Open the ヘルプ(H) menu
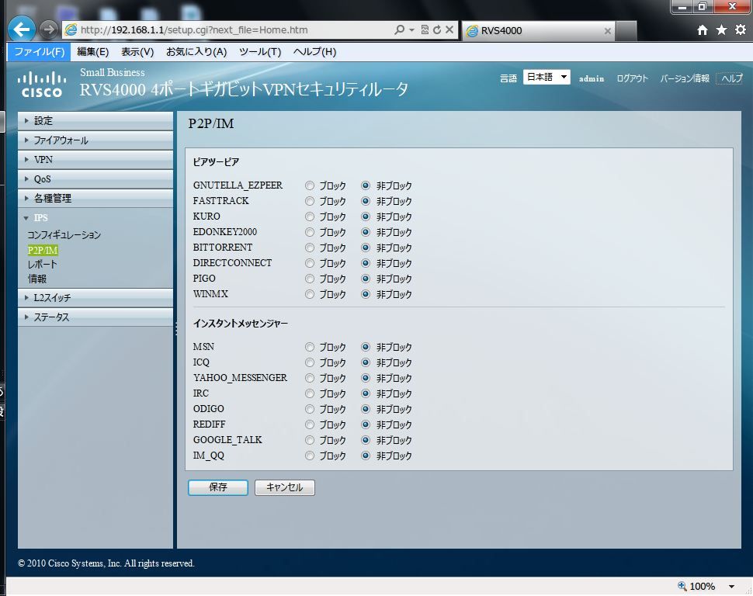Viewport: 753px width, 596px height. click(314, 52)
